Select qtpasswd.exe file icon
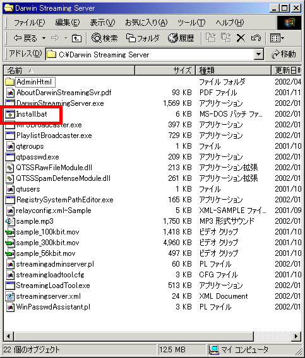 point(9,157)
